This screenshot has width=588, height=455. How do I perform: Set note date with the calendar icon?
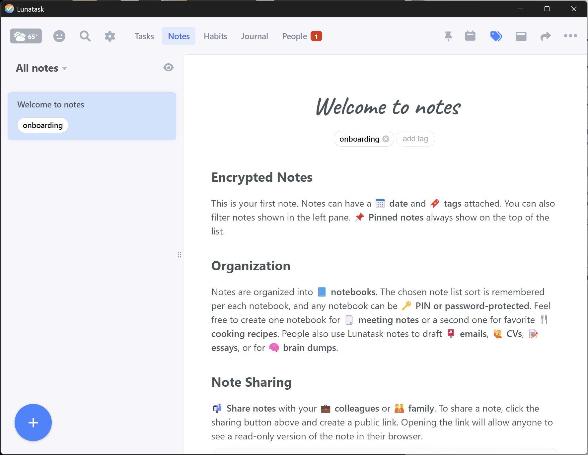coord(470,36)
